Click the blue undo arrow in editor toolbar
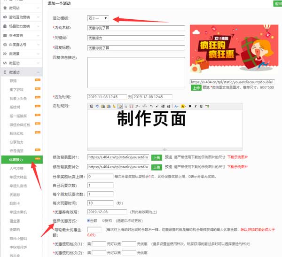The image size is (282, 257). (x=97, y=106)
